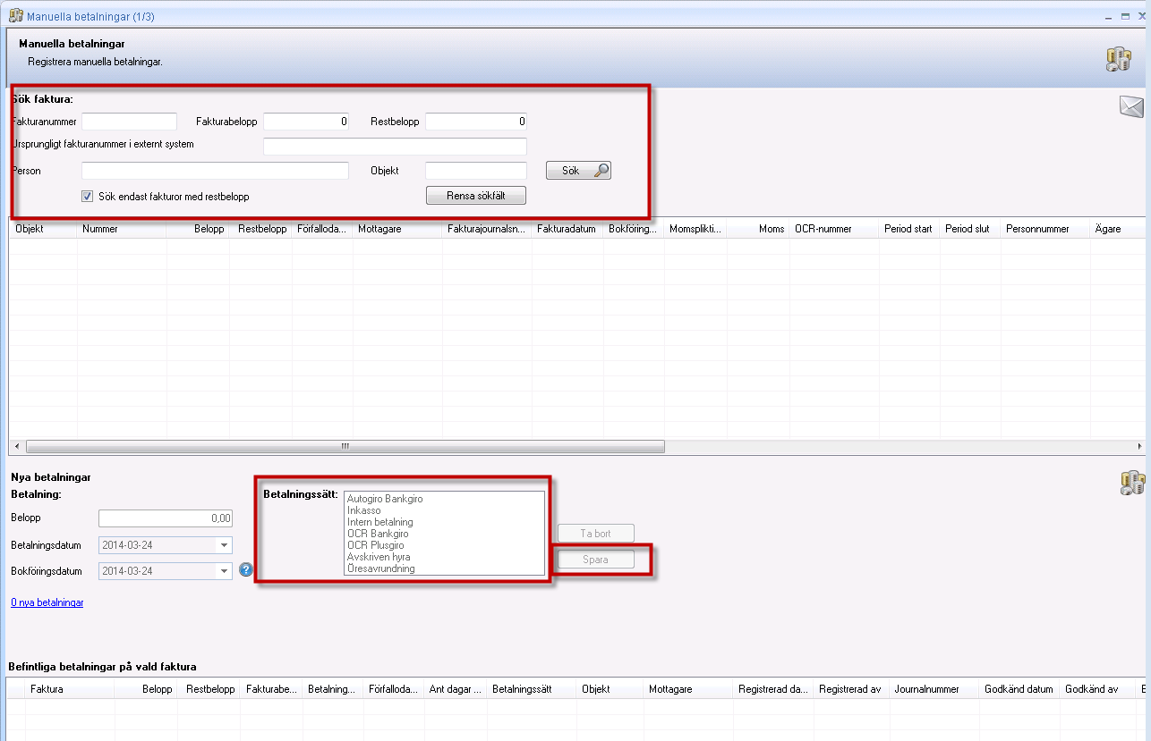Open the 0 nya betalningar link
Viewport: 1151px width, 741px height.
tap(47, 603)
